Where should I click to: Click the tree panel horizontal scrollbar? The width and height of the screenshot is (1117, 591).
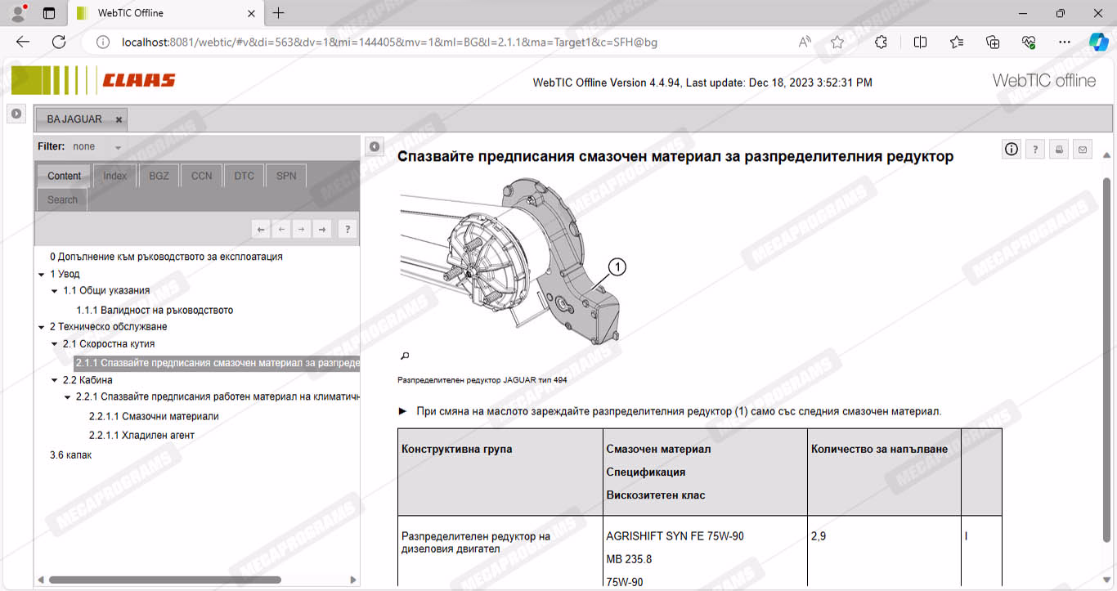point(164,580)
